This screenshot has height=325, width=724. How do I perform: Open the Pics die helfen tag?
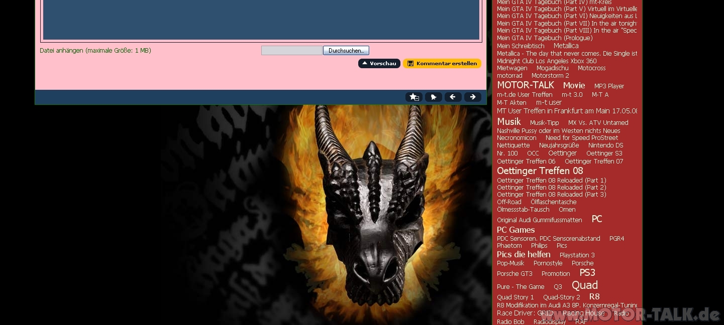point(524,254)
